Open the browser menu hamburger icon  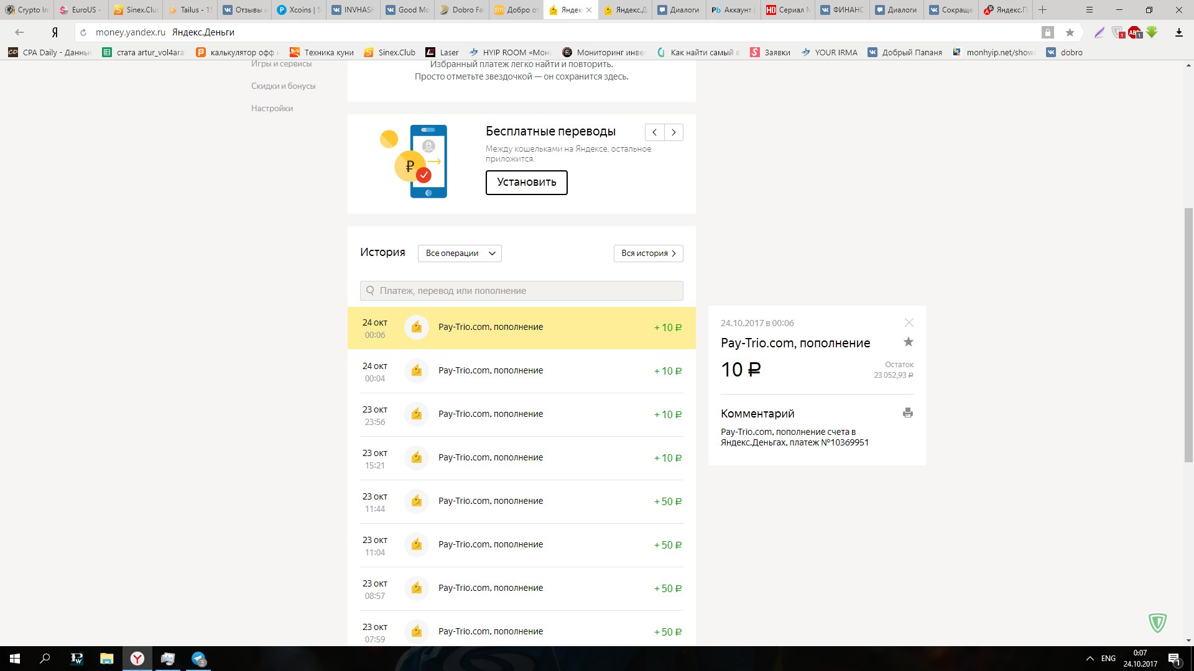tap(1089, 10)
